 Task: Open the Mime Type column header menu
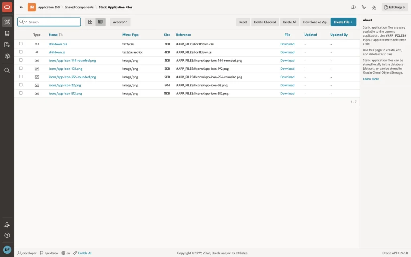point(130,35)
